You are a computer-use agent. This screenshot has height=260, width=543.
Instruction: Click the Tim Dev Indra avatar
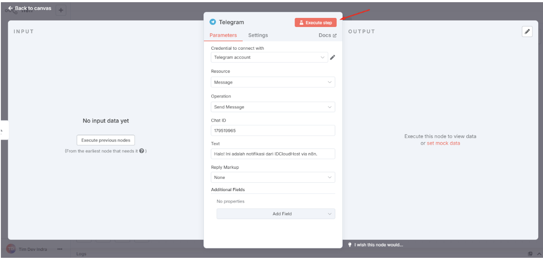coord(11,249)
